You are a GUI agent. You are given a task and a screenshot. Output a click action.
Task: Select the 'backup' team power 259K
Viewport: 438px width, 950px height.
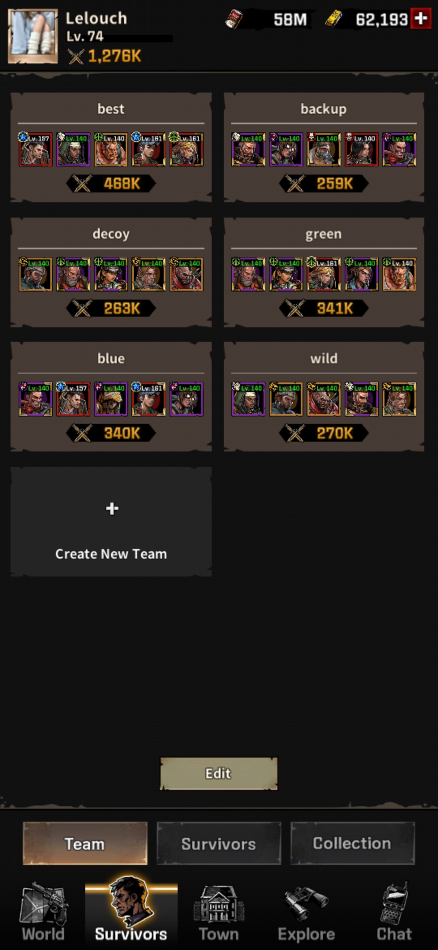click(x=324, y=184)
